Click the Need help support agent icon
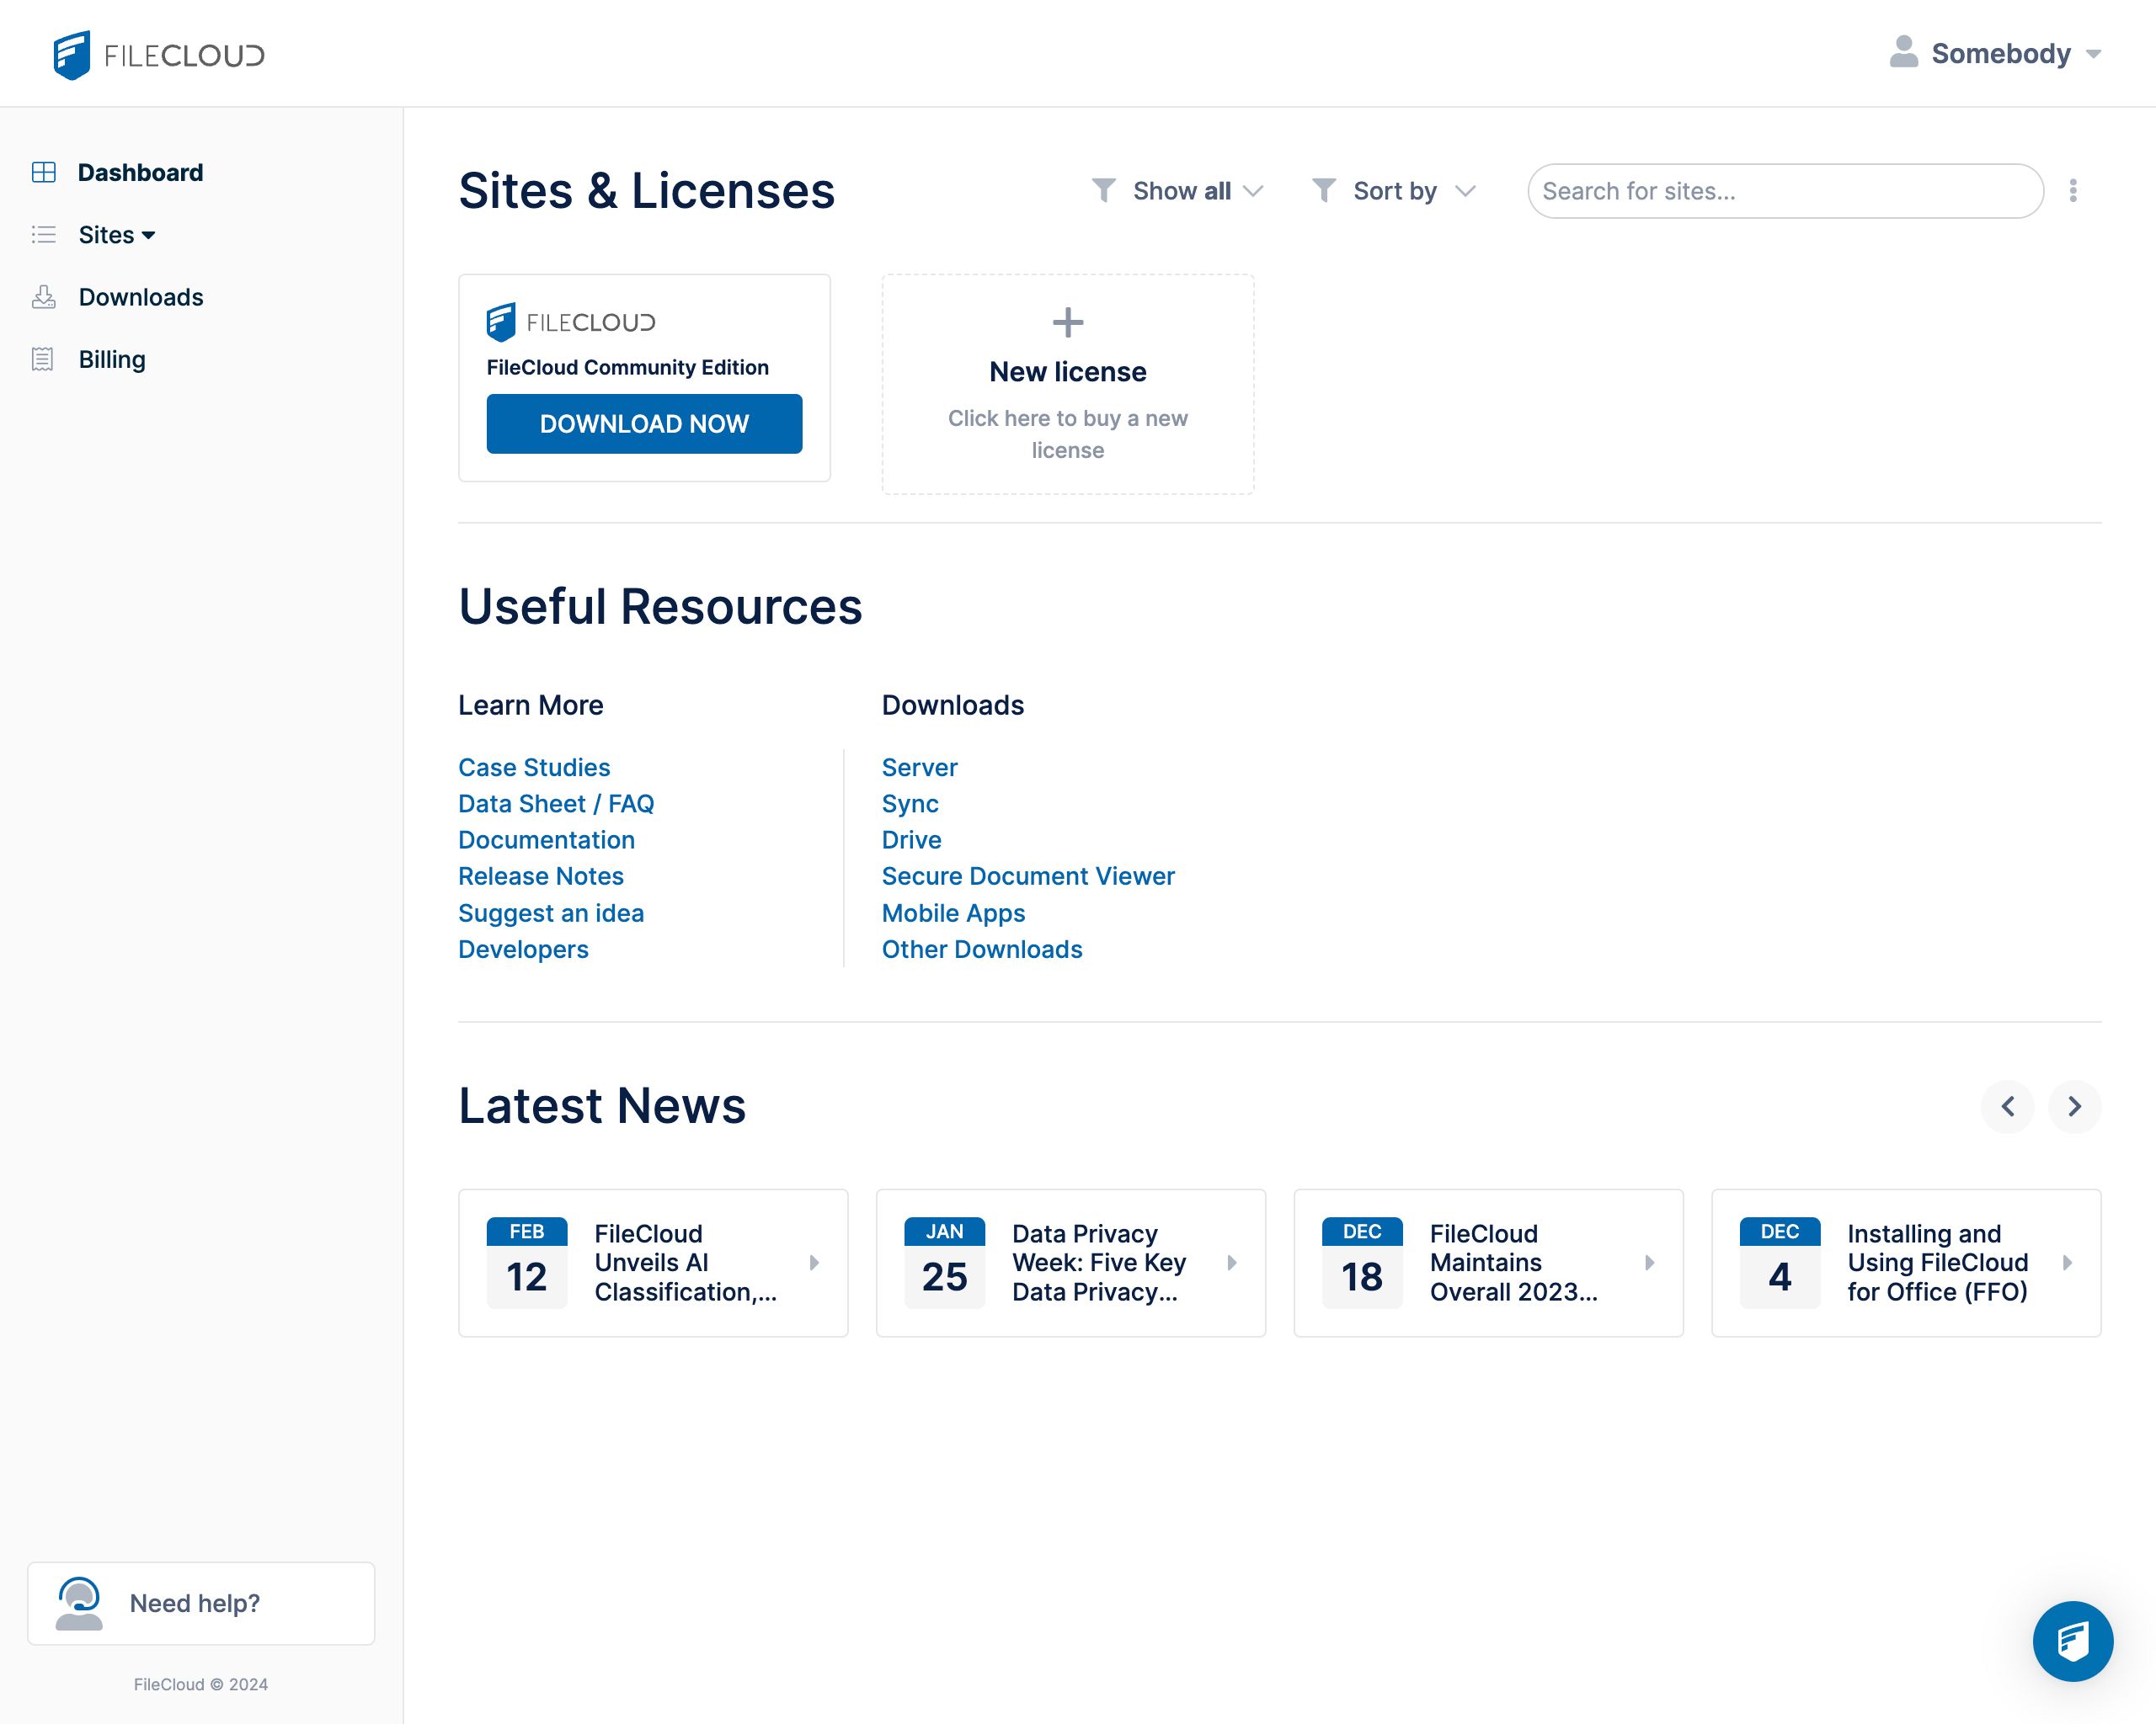Screen dimensions: 2156x1724 (79, 1602)
